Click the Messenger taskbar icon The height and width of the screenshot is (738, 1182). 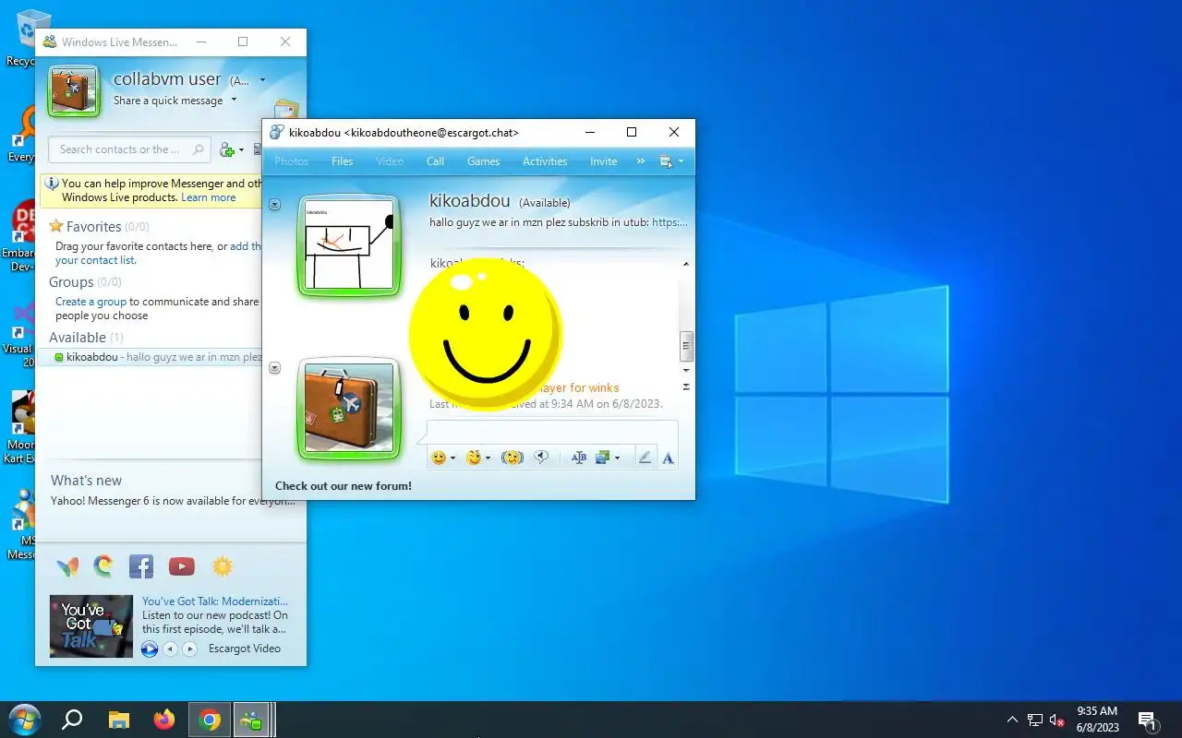click(250, 720)
